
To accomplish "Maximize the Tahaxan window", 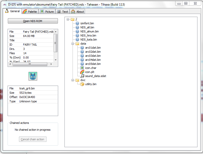I will click(x=186, y=3).
